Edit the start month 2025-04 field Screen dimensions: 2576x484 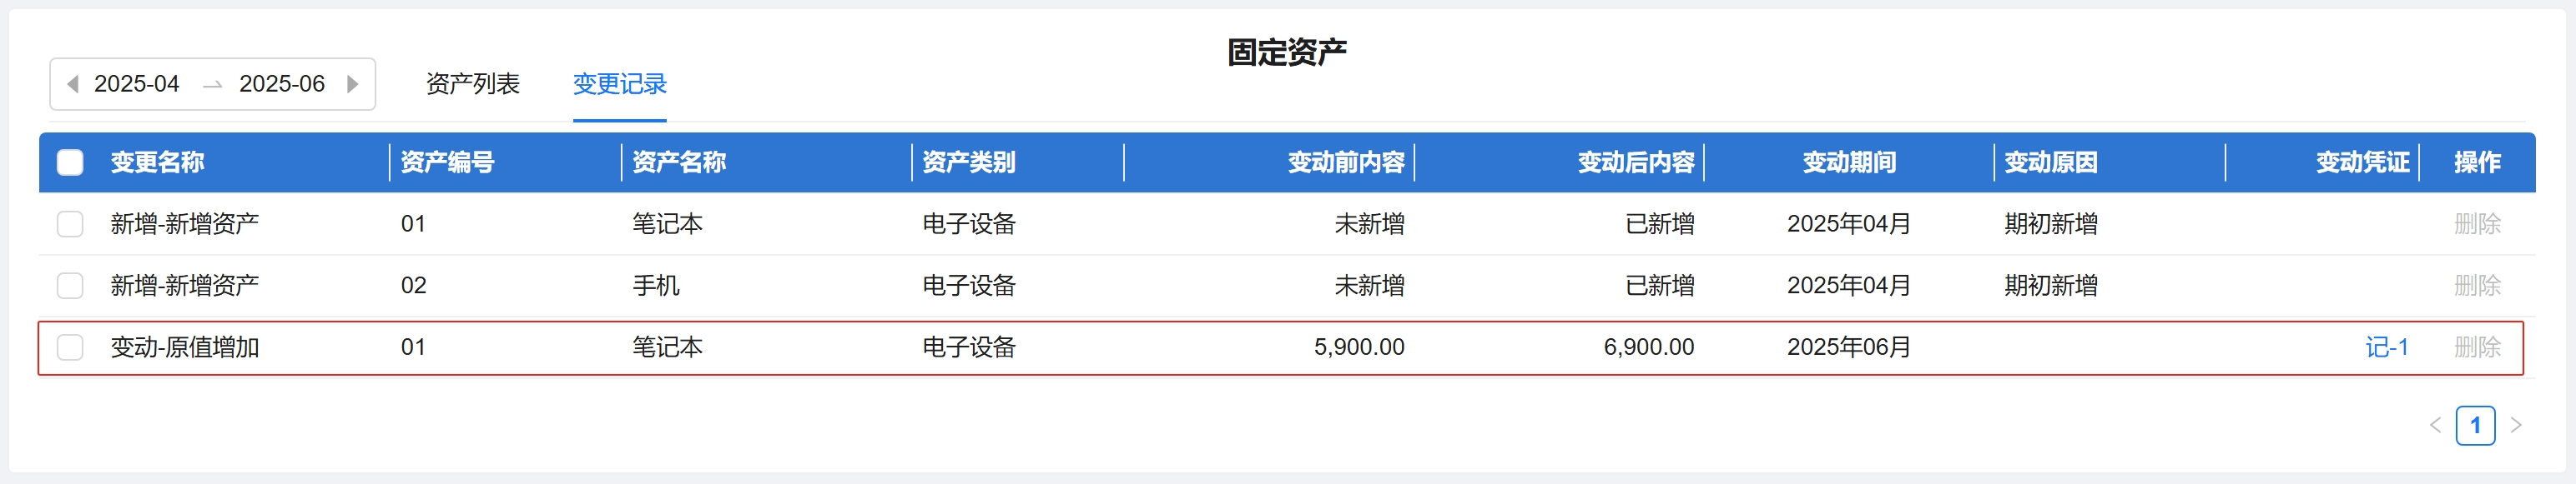pyautogui.click(x=137, y=84)
